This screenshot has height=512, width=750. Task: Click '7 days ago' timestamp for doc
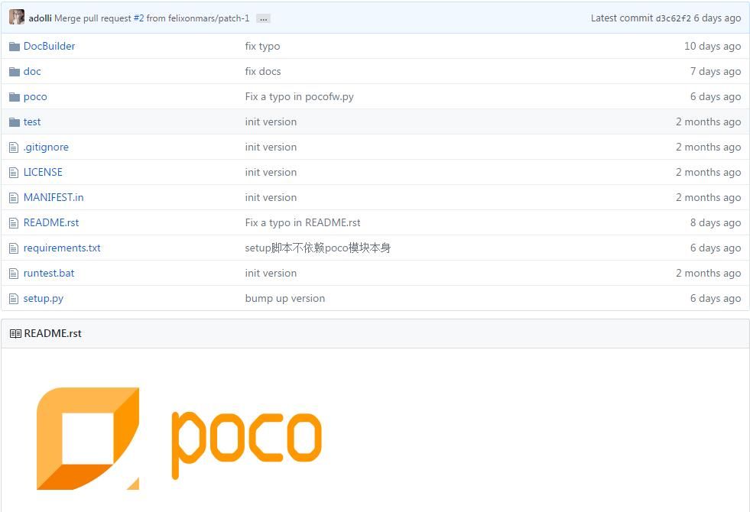tap(715, 71)
